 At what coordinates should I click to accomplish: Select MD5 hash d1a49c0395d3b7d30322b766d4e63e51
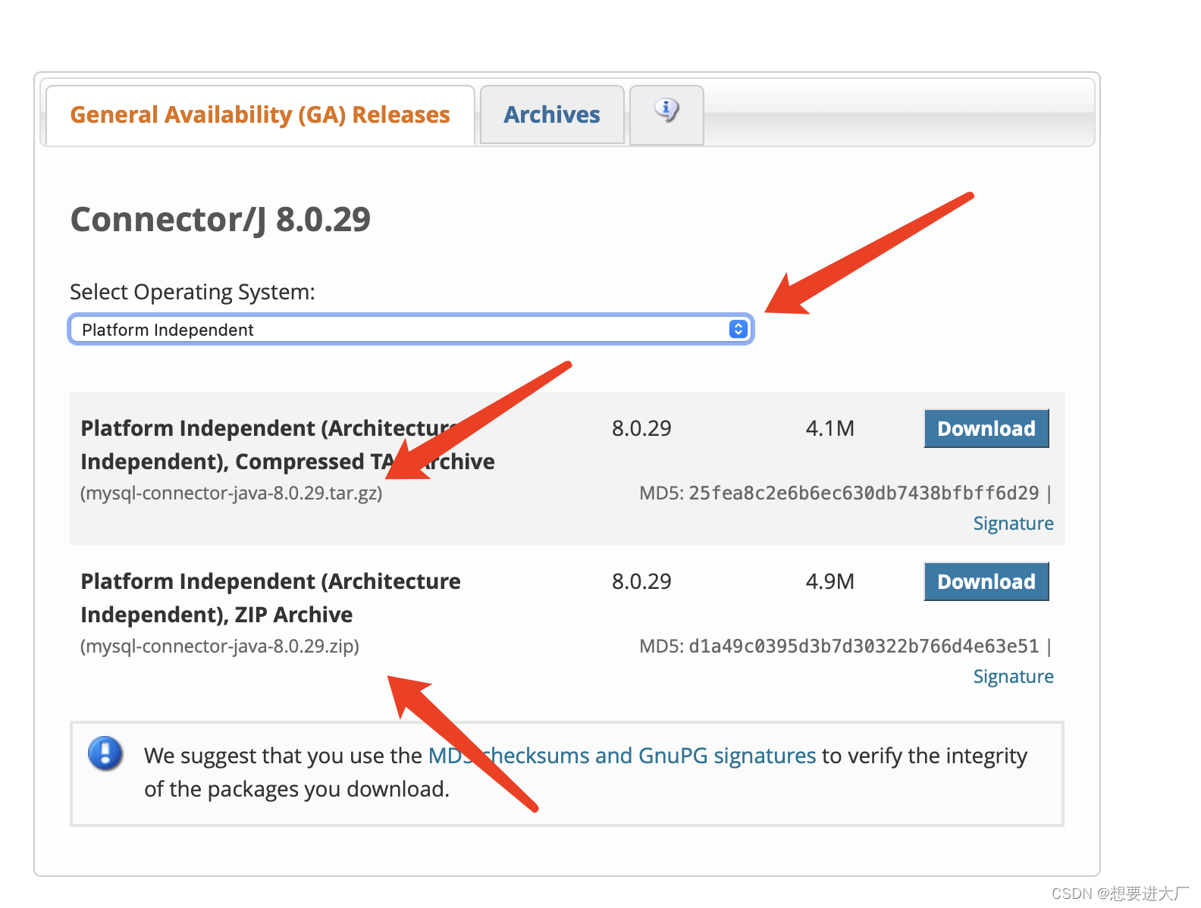point(864,647)
